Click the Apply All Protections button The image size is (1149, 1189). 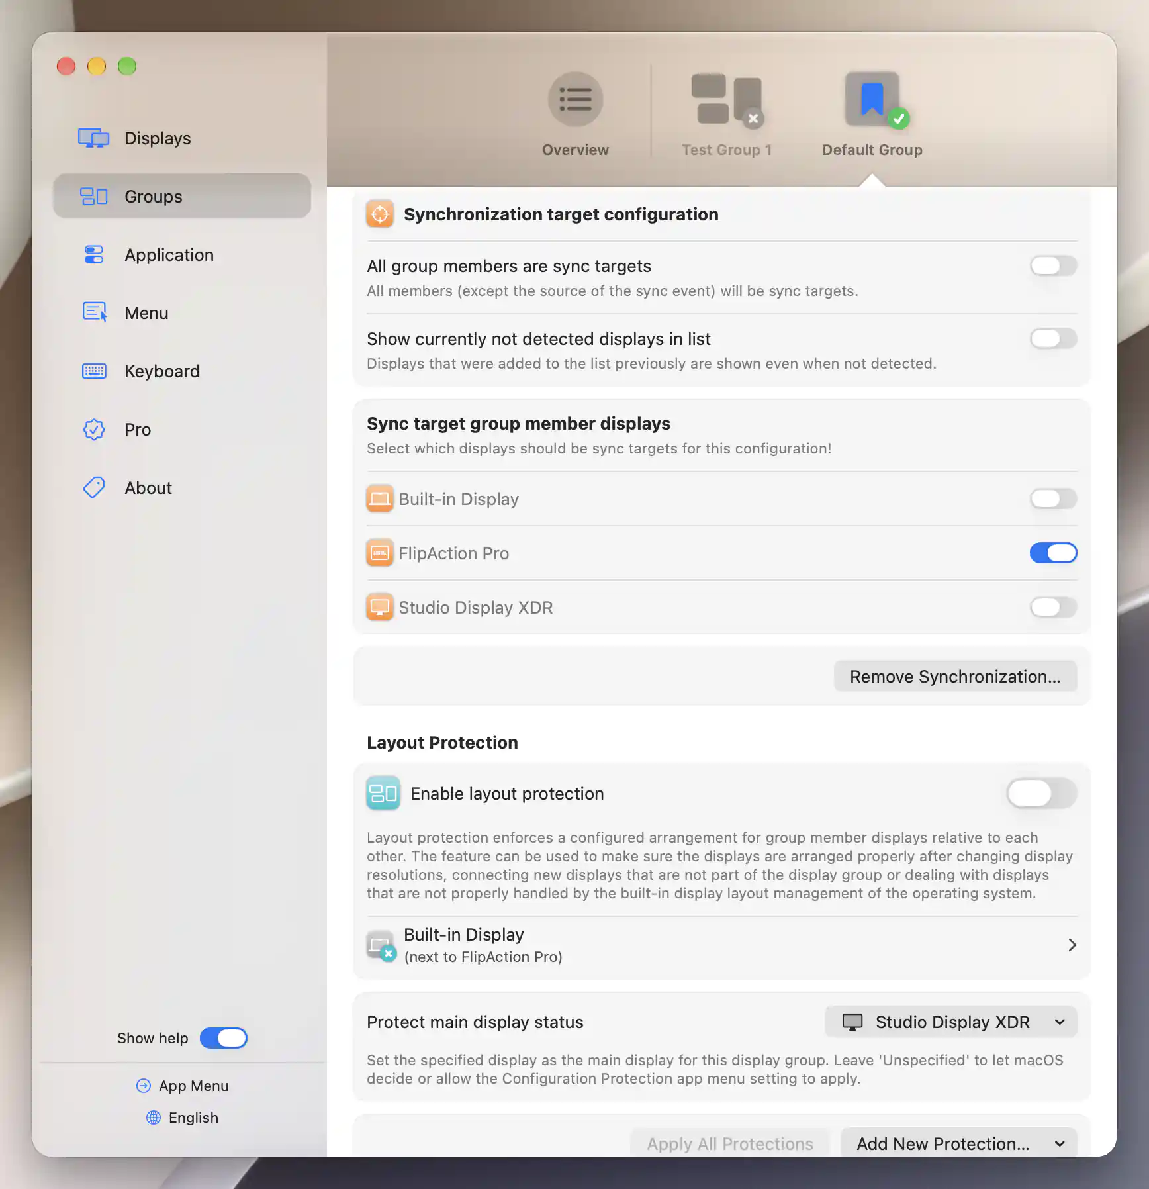(x=730, y=1143)
